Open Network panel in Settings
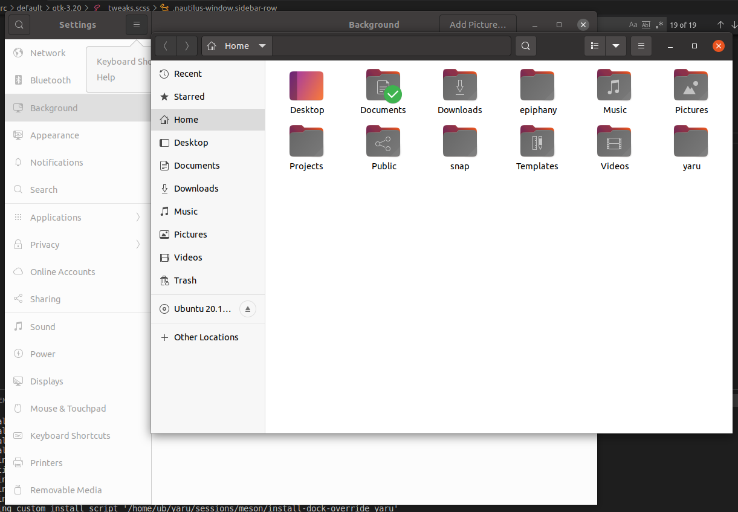This screenshot has width=738, height=512. pos(78,53)
